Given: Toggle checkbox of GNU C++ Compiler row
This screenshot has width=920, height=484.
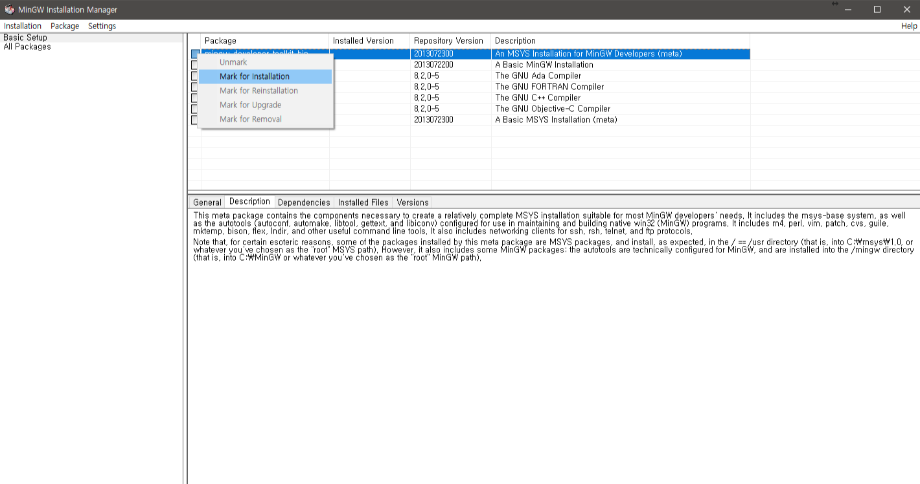Looking at the screenshot, I should coord(194,98).
